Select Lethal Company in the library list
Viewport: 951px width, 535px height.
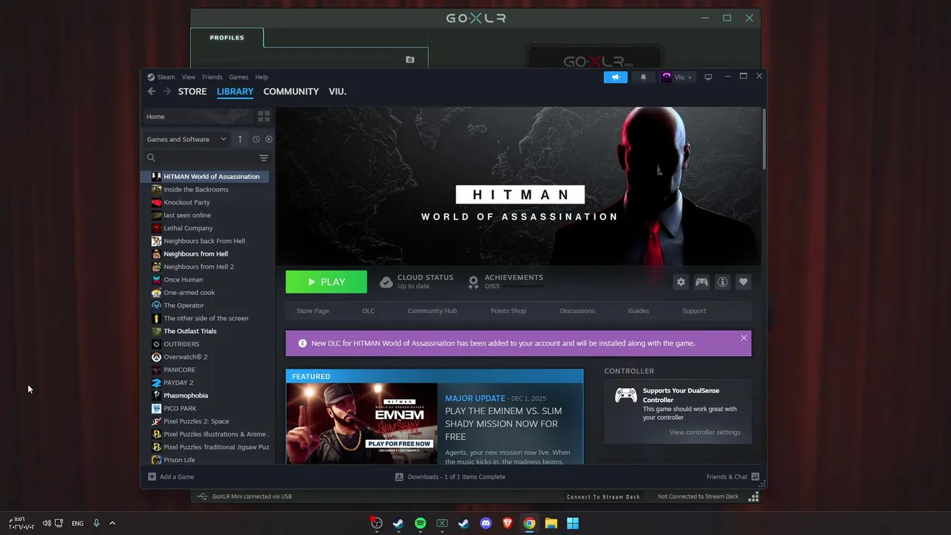point(207,228)
